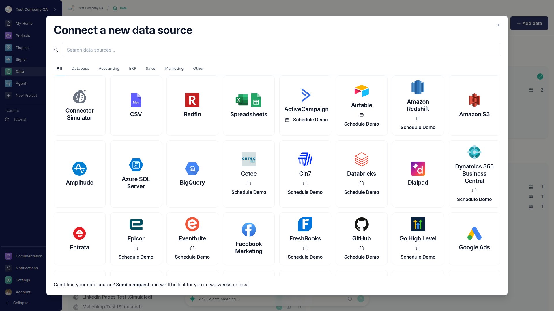The width and height of the screenshot is (554, 311).
Task: Open Settings in the sidebar
Action: pyautogui.click(x=23, y=280)
